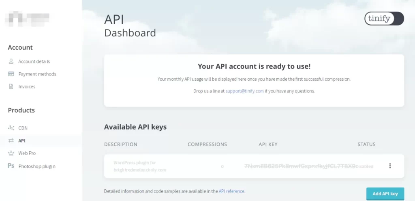Click the CDN network nodes icon
This screenshot has height=201, width=415.
click(11, 128)
